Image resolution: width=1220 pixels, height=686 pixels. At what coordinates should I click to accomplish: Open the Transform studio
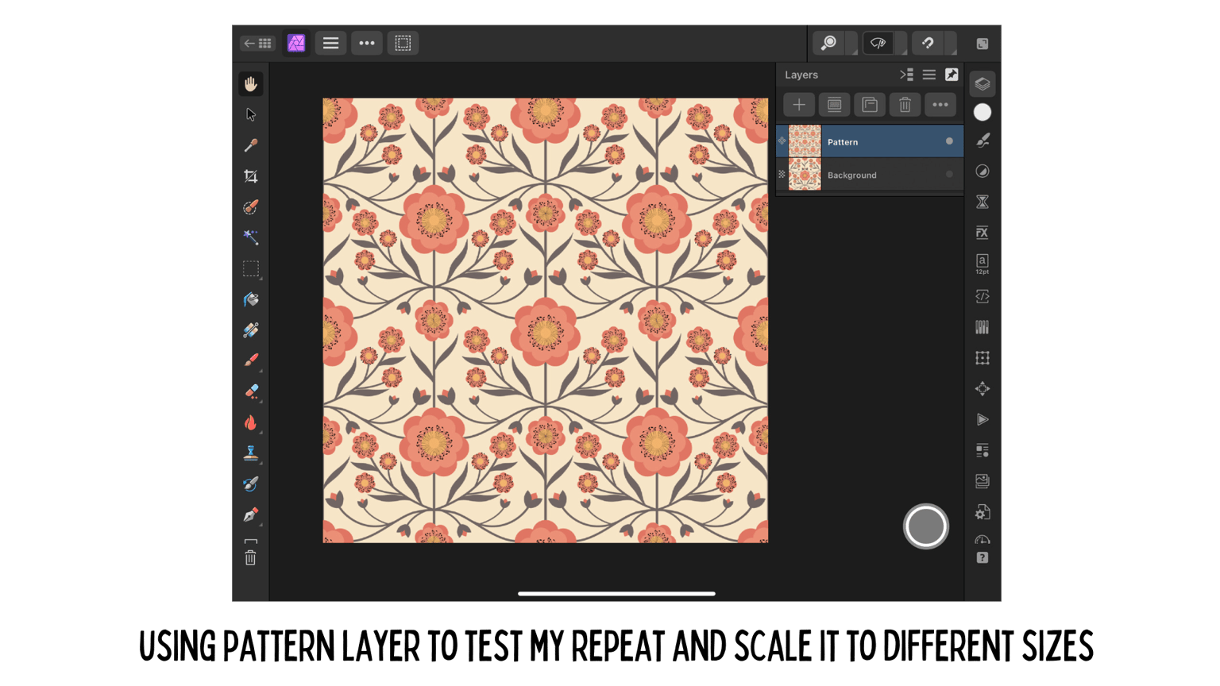click(983, 358)
